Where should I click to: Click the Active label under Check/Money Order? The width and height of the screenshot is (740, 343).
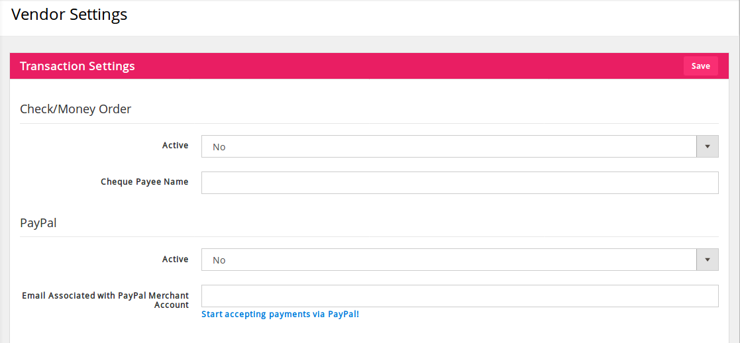pos(175,146)
